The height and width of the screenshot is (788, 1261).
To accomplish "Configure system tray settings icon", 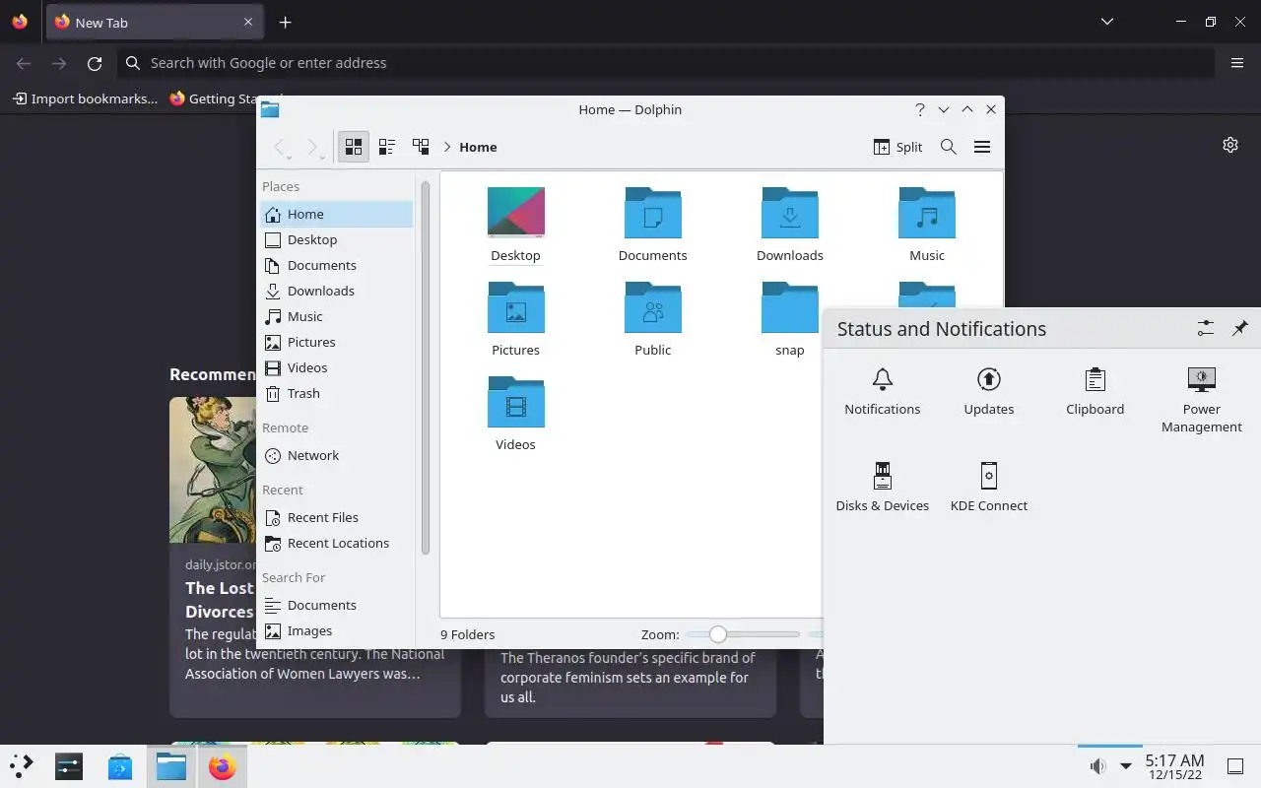I will pos(1206,329).
